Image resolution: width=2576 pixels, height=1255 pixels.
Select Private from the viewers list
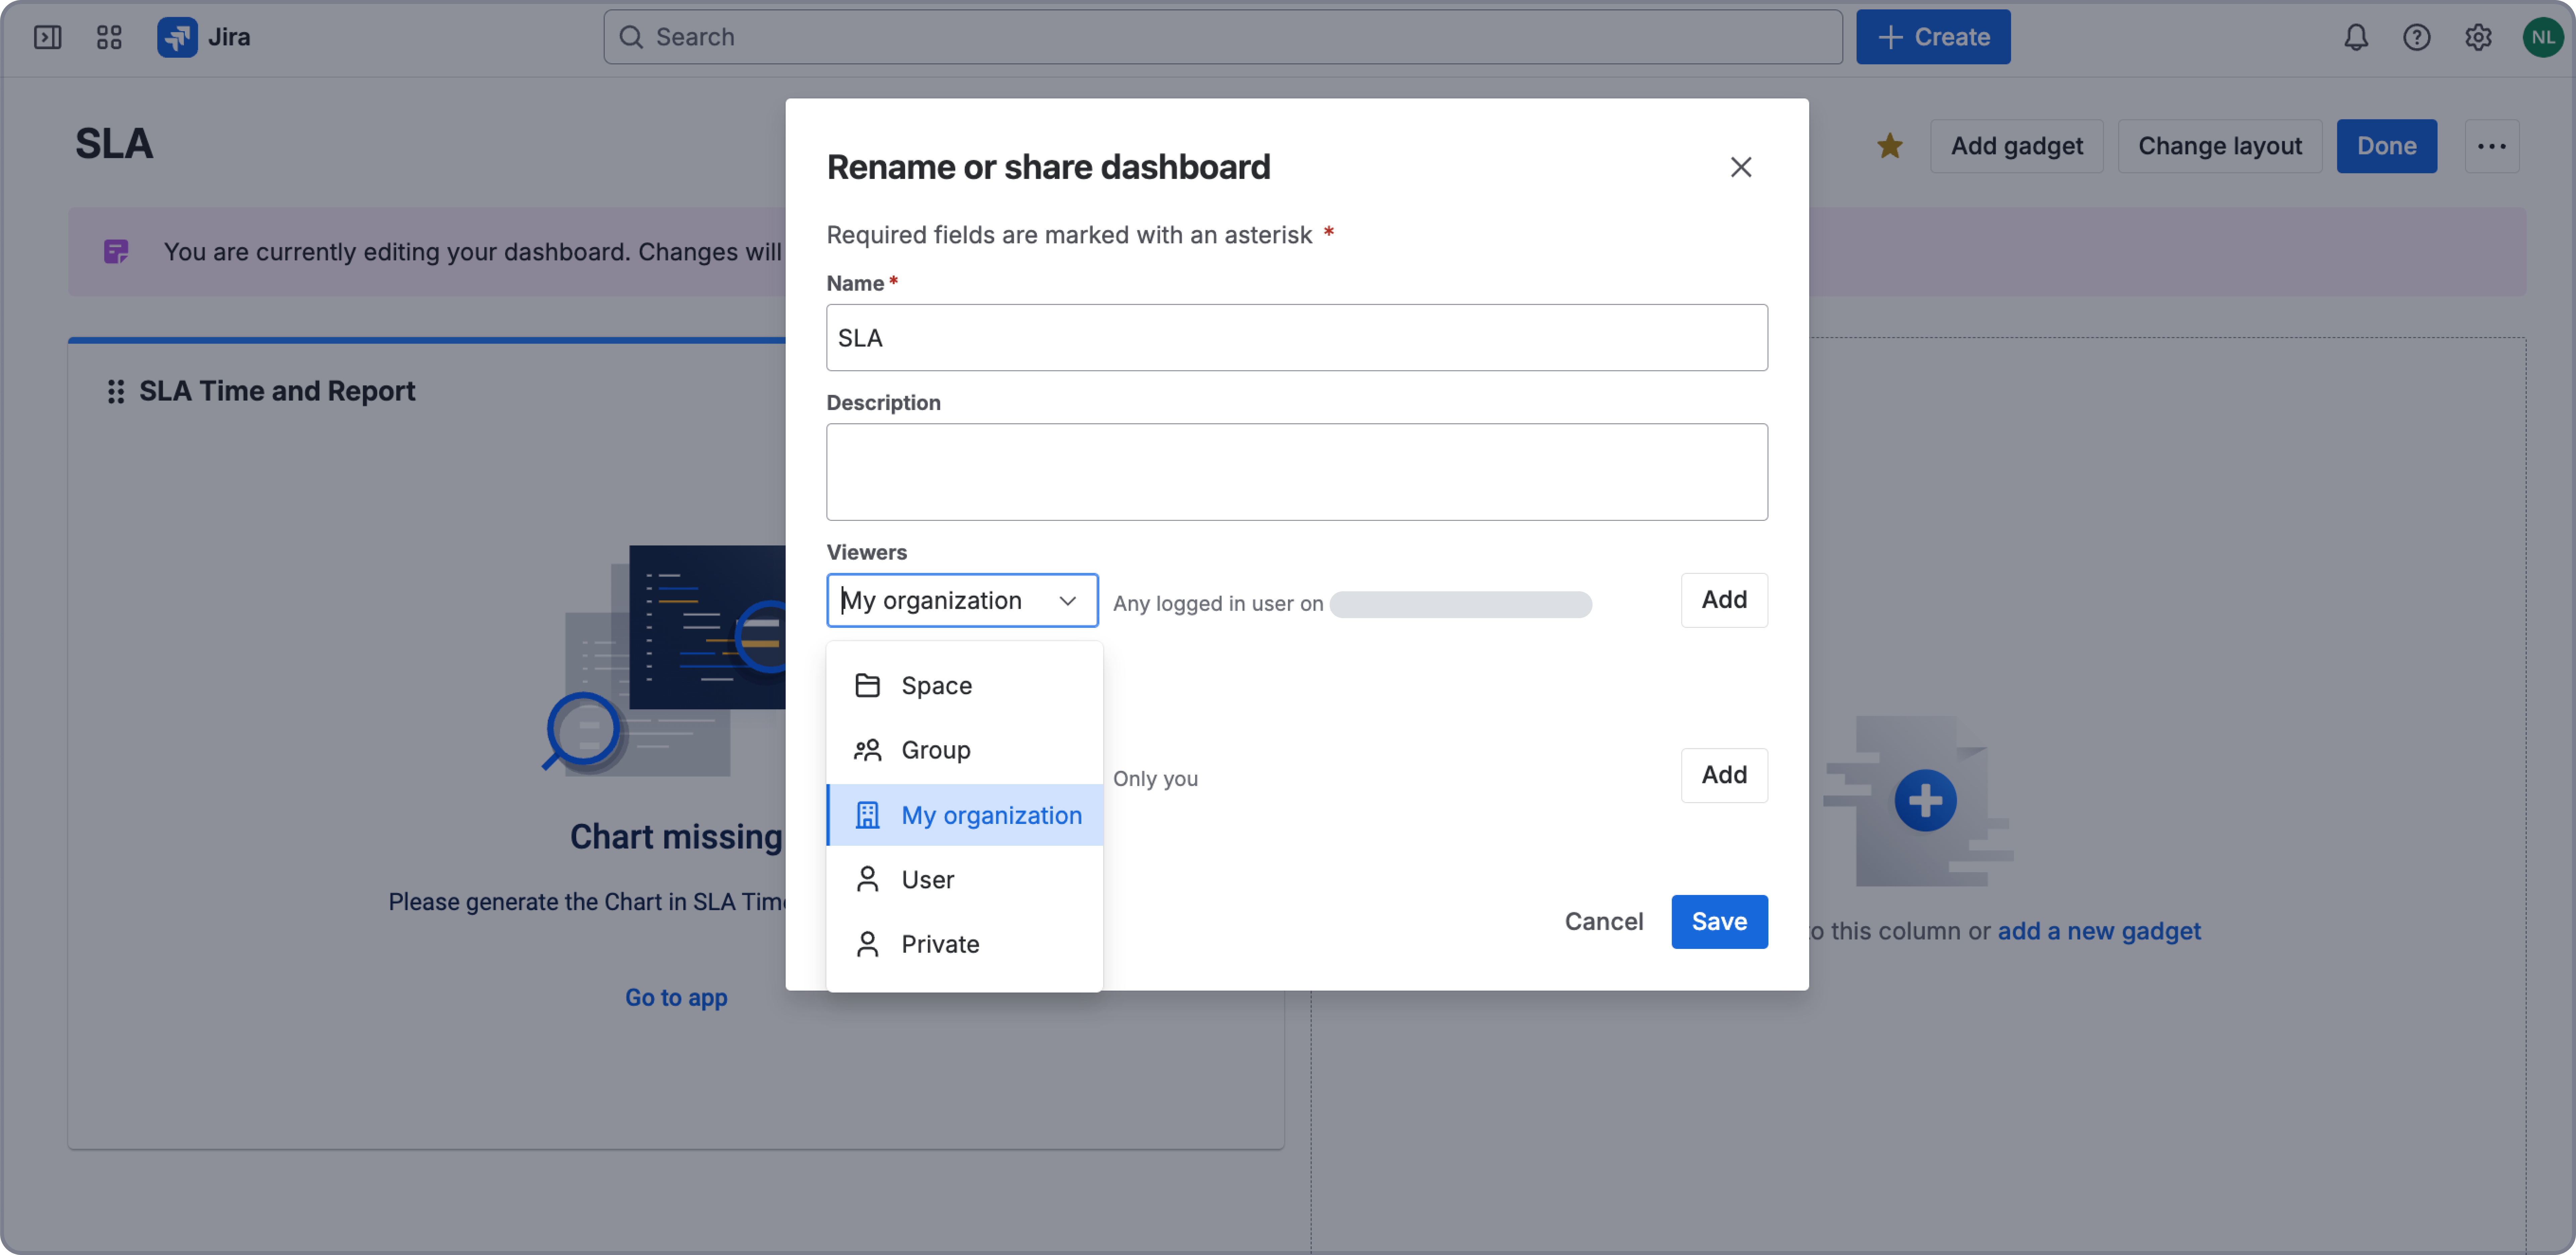click(939, 943)
